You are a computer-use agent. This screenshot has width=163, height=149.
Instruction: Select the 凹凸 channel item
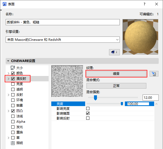pyautogui.click(x=20, y=111)
